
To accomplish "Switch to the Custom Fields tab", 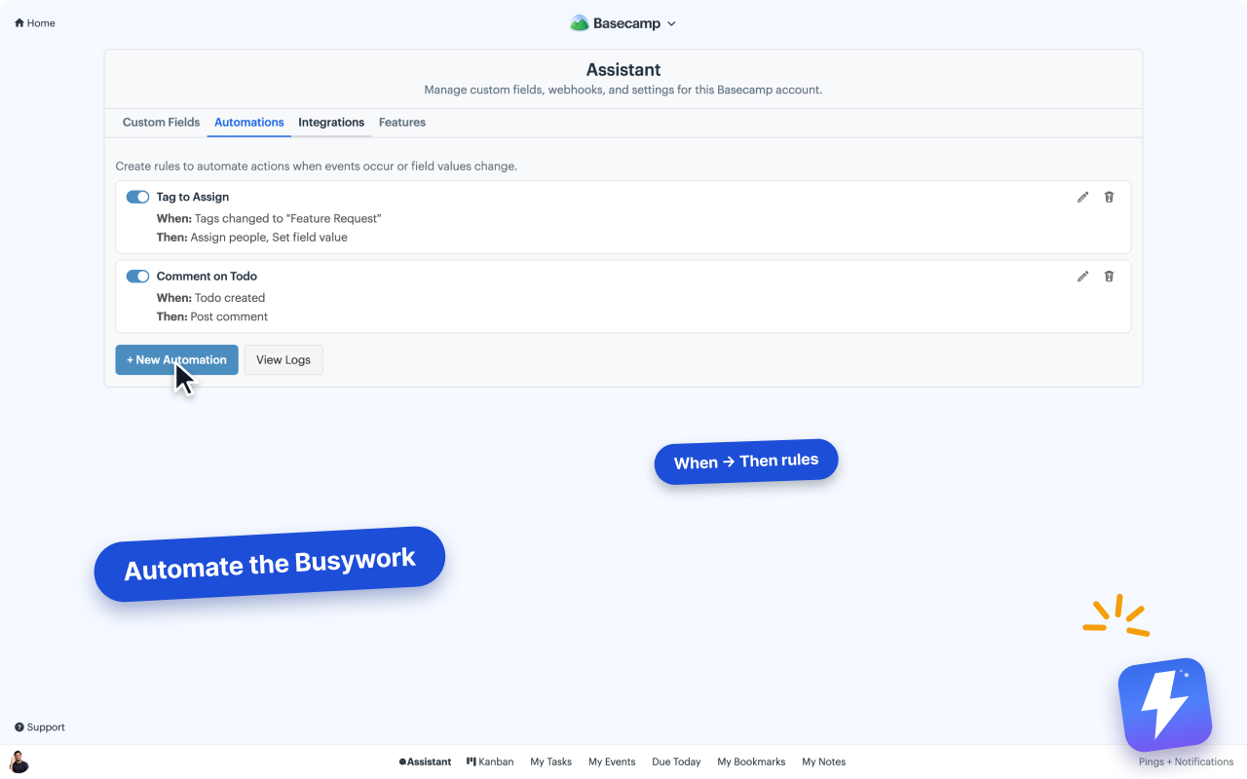I will tap(161, 123).
